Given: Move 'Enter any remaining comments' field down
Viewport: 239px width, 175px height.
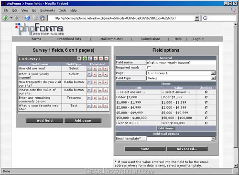Looking at the screenshot, I should click(106, 98).
